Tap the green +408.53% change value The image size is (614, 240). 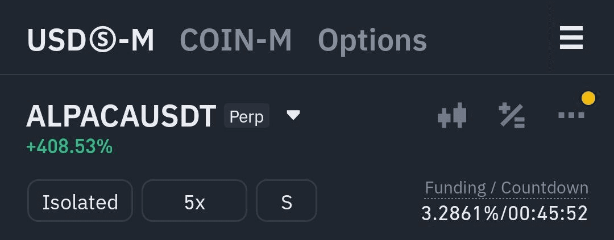pos(69,147)
